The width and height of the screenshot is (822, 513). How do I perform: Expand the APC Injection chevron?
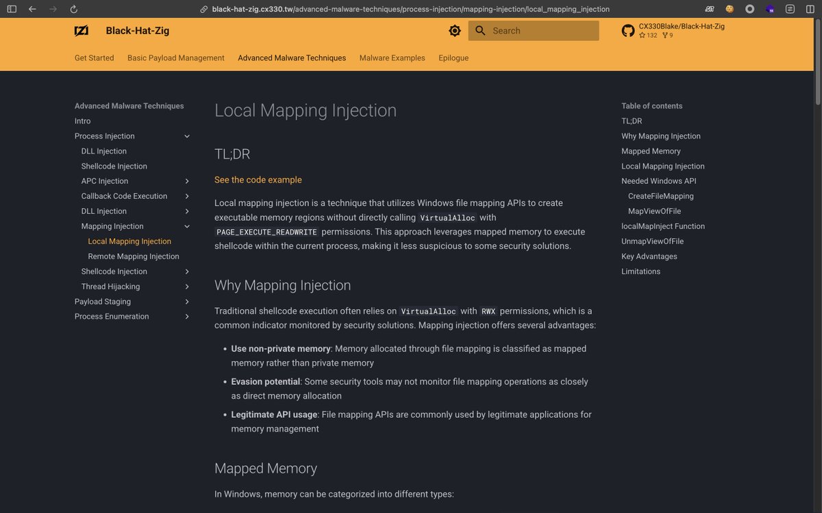click(x=187, y=181)
